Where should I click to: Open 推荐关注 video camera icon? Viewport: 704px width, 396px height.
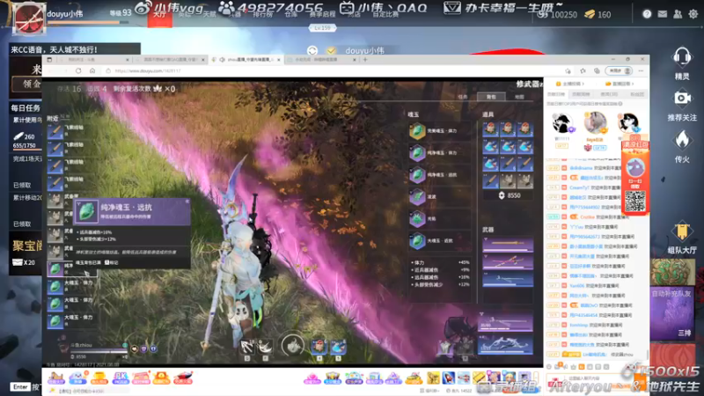pos(682,99)
